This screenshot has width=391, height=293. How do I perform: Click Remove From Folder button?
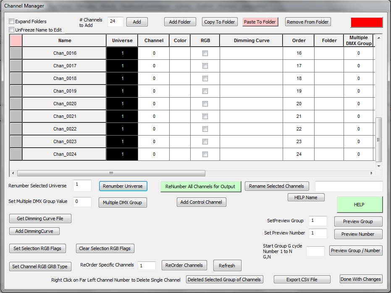click(308, 22)
